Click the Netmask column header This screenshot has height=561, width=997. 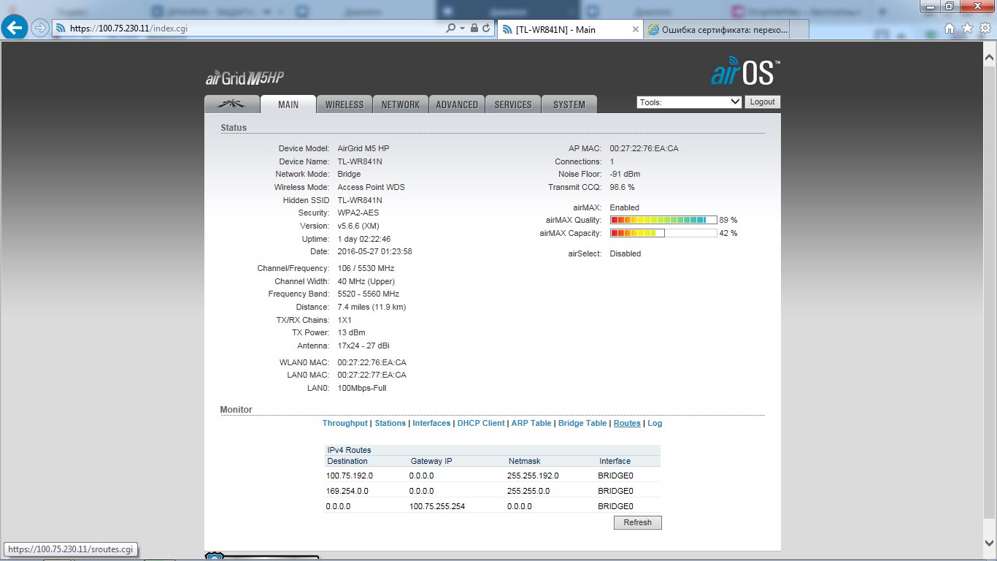(x=523, y=461)
